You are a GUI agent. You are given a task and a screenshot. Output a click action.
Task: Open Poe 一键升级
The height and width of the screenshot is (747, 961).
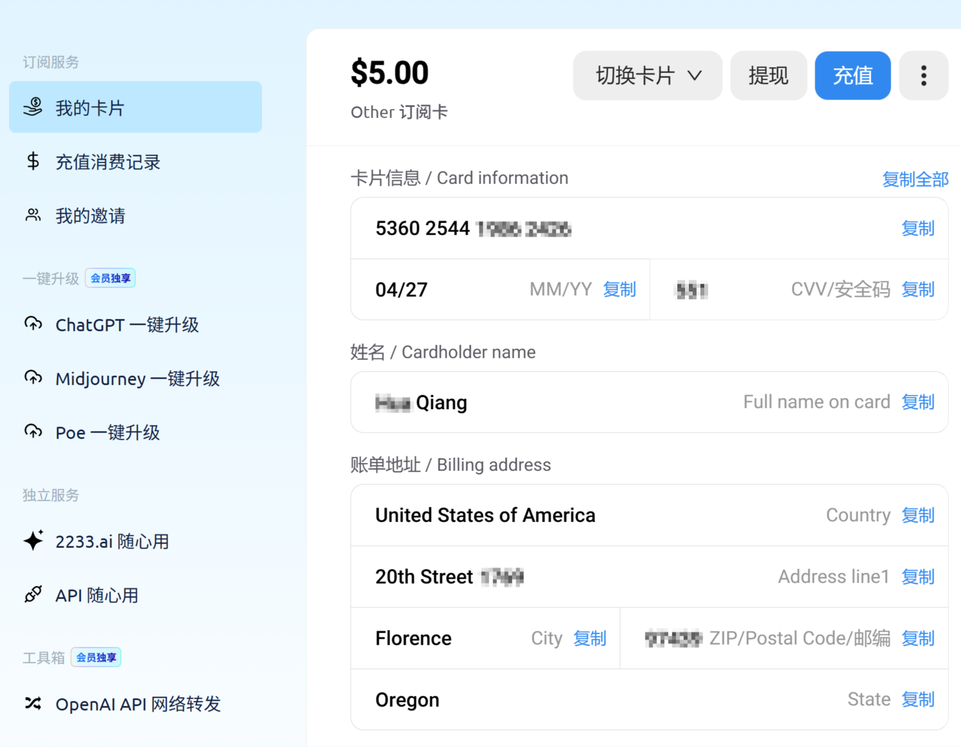pyautogui.click(x=135, y=432)
